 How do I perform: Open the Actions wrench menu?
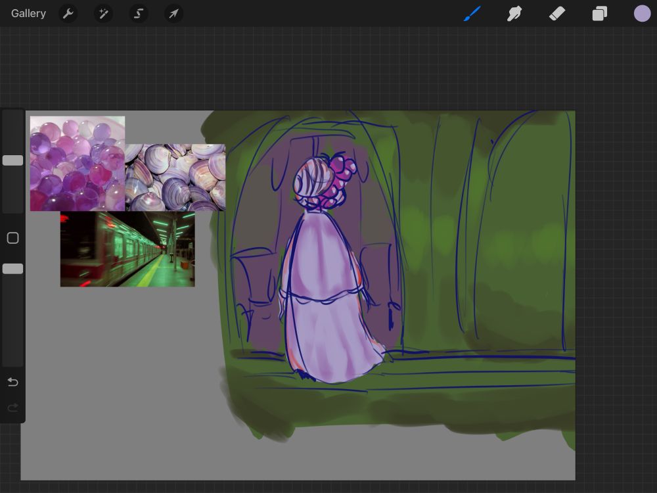[x=68, y=13]
